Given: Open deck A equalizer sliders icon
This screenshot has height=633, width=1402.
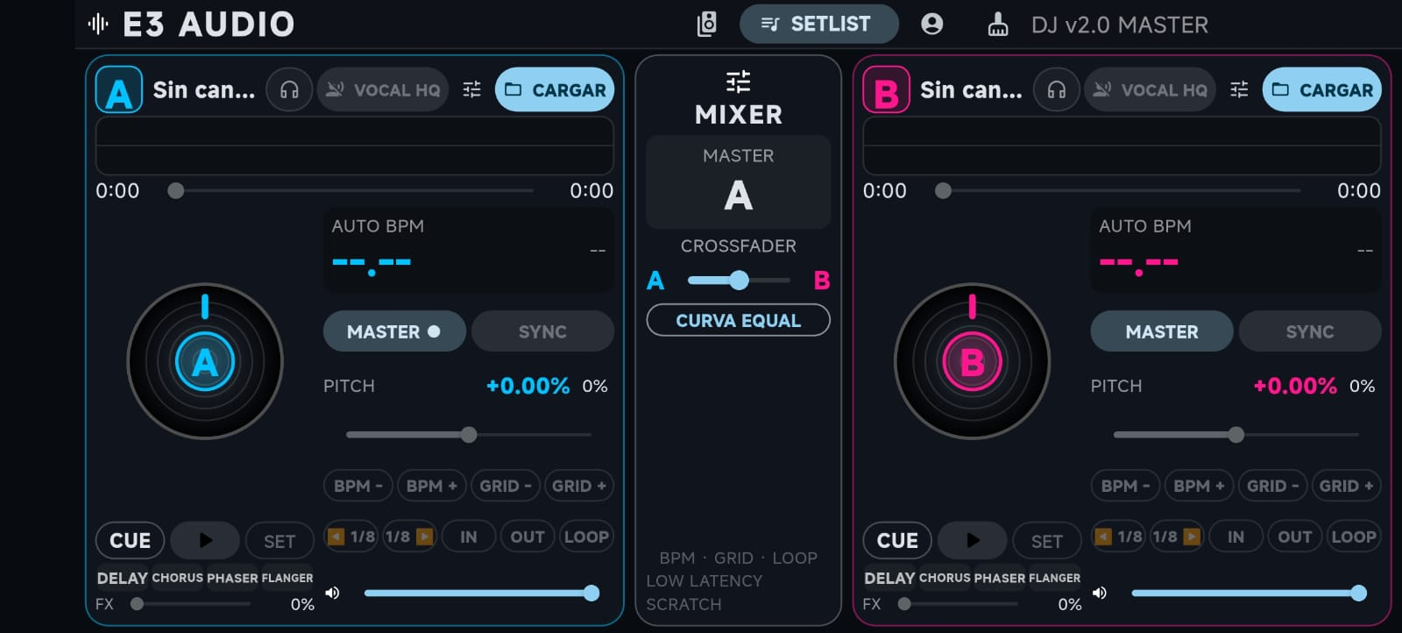Looking at the screenshot, I should click(x=472, y=89).
